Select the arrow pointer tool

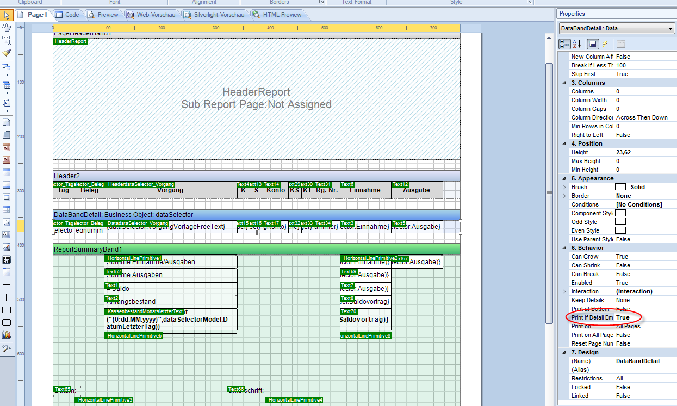point(7,15)
